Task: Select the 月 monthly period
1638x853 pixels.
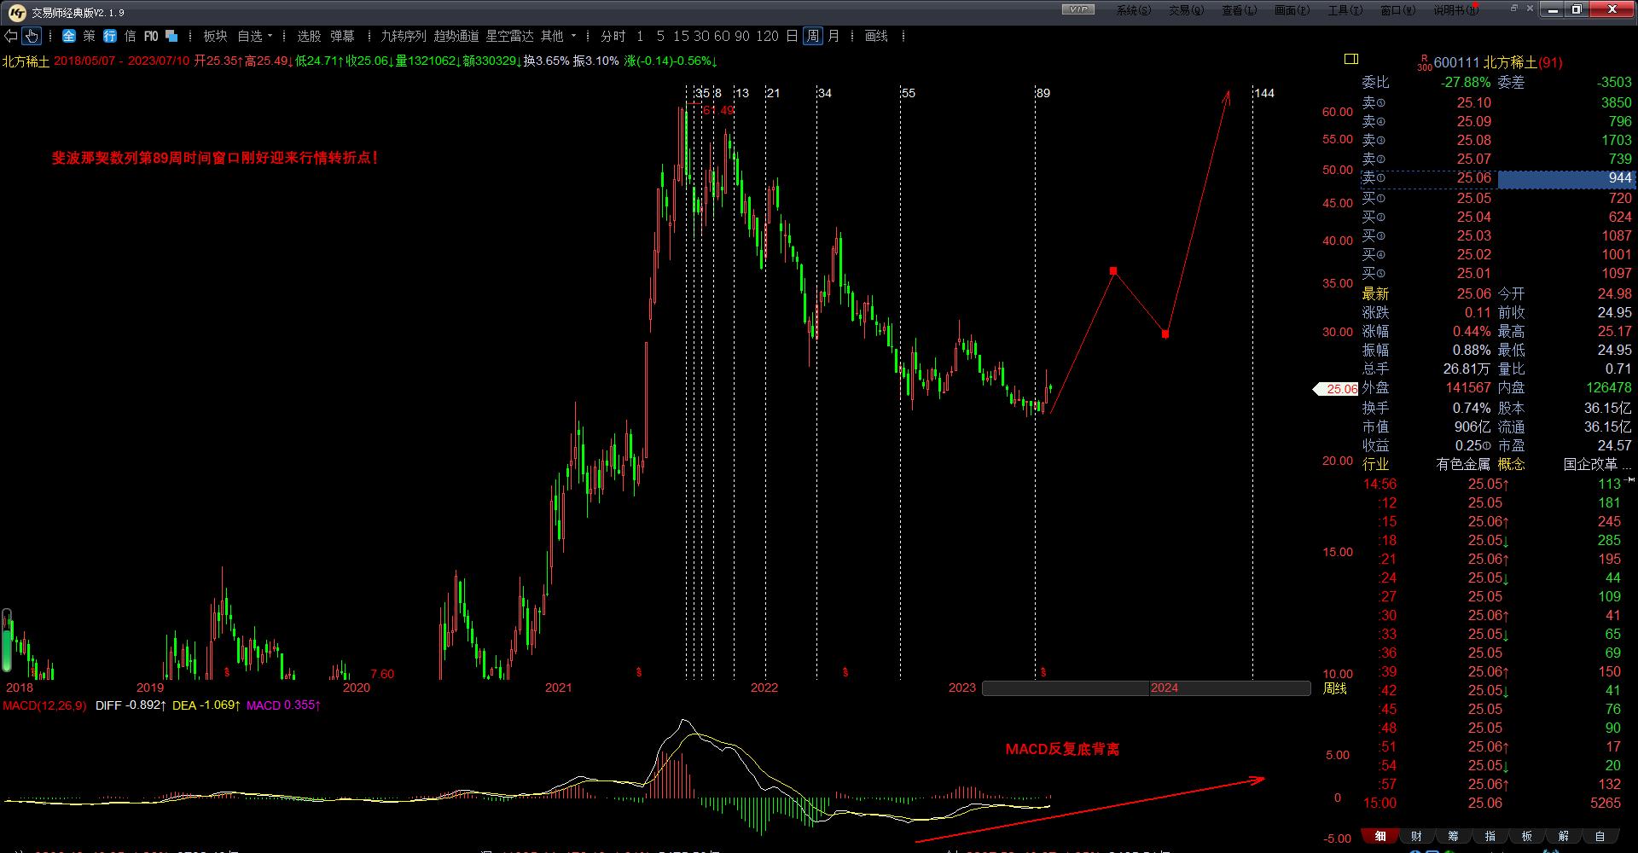Action: coord(834,36)
